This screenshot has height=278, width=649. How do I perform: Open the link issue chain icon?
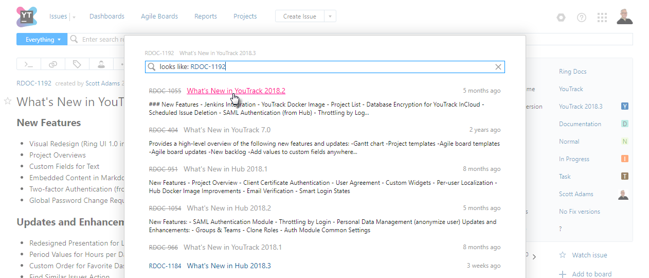[53, 64]
